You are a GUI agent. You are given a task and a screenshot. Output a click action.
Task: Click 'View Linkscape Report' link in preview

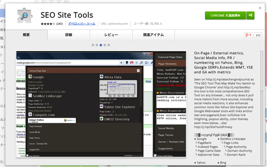[x=40, y=111]
